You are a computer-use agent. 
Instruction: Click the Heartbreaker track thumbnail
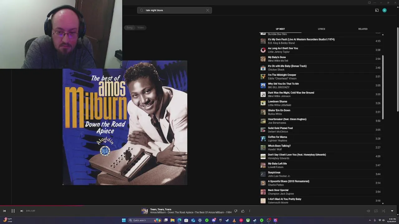(263, 121)
